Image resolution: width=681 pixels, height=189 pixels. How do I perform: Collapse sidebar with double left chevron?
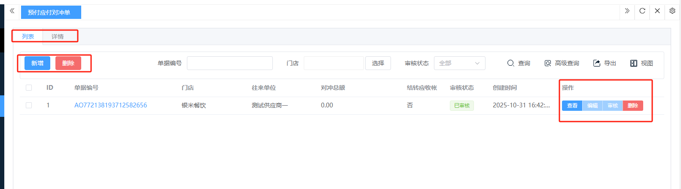point(12,11)
